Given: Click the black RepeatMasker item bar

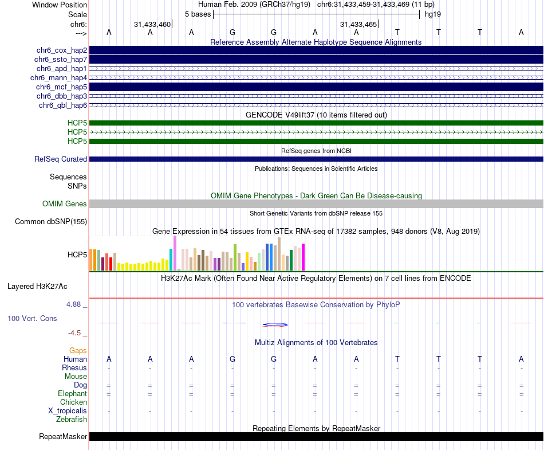Looking at the screenshot, I should click(316, 436).
